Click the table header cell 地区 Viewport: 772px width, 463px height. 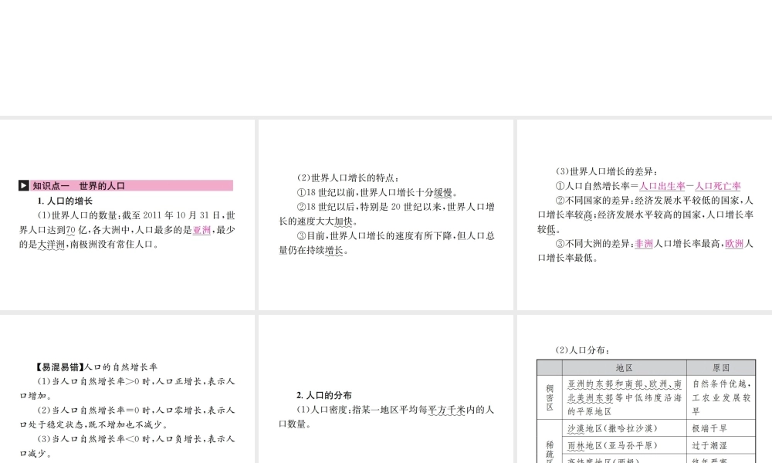click(625, 367)
